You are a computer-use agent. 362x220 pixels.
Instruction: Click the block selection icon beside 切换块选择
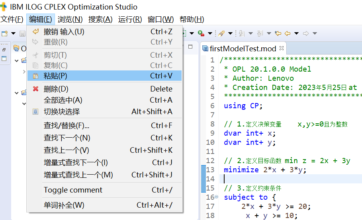(x=35, y=112)
